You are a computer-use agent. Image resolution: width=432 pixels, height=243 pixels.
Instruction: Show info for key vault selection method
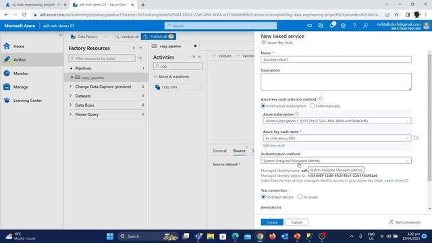pos(321,99)
